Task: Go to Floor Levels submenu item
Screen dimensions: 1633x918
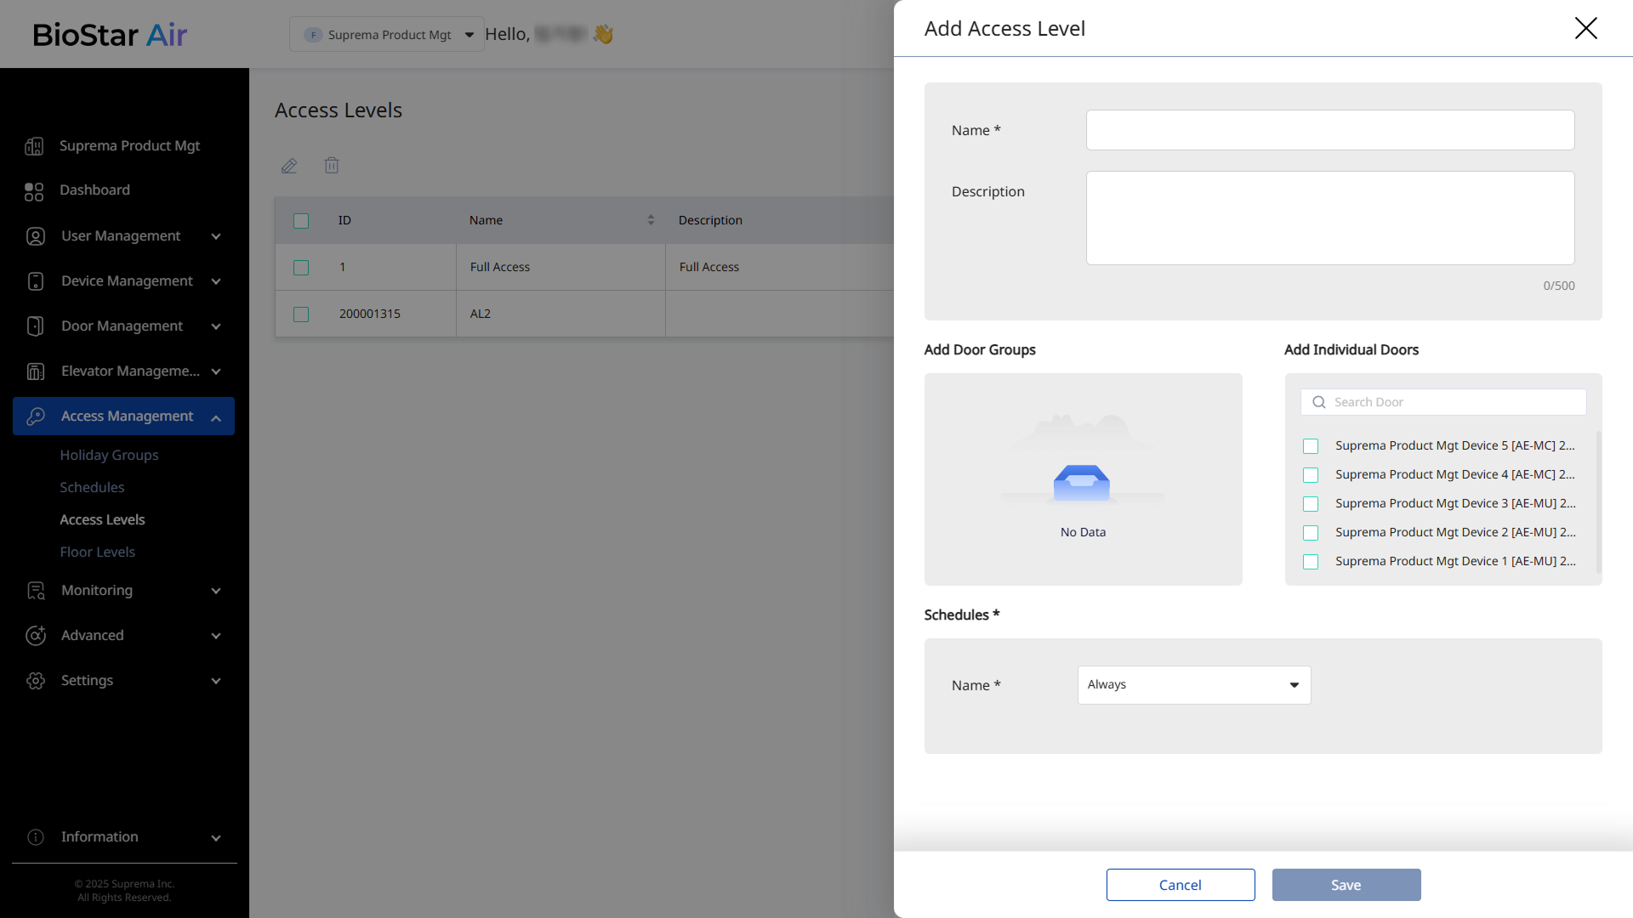Action: 97,552
